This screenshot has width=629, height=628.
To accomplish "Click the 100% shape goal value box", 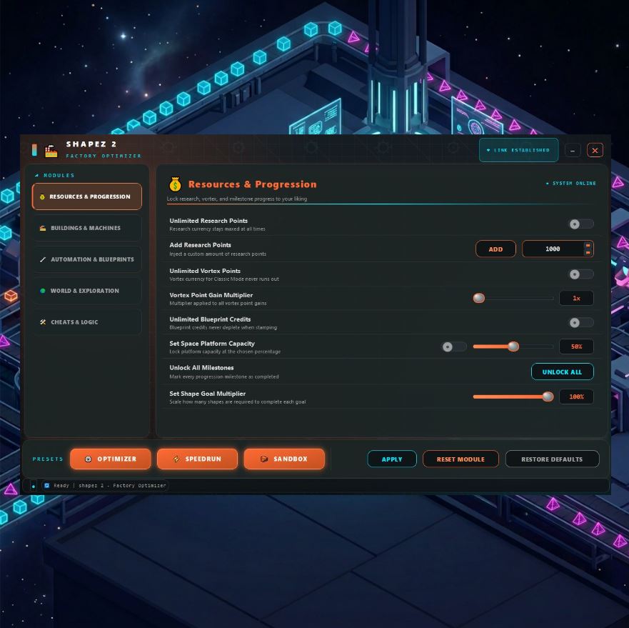I will coord(576,397).
